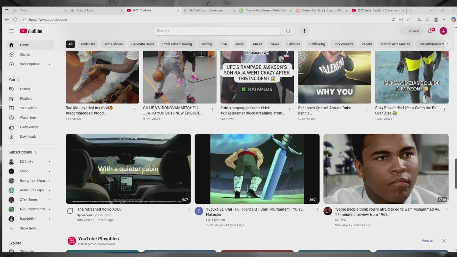Open a new browser tab with plus
This screenshot has height=257, width=457.
411,10
